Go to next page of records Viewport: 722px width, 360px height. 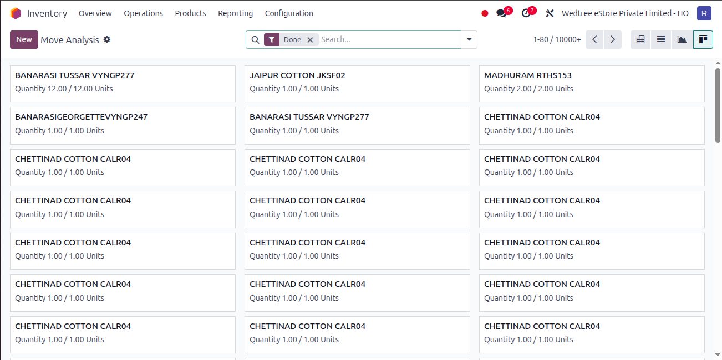click(613, 39)
